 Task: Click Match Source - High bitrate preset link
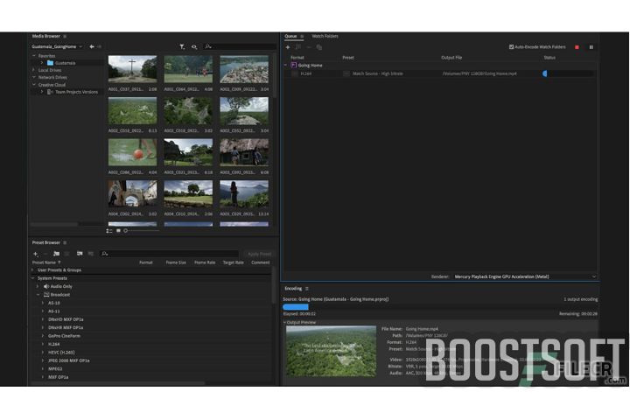[378, 73]
